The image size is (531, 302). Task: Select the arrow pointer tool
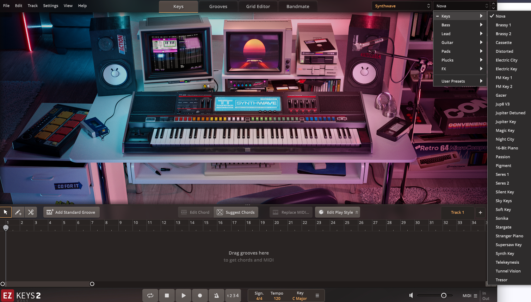[6, 212]
